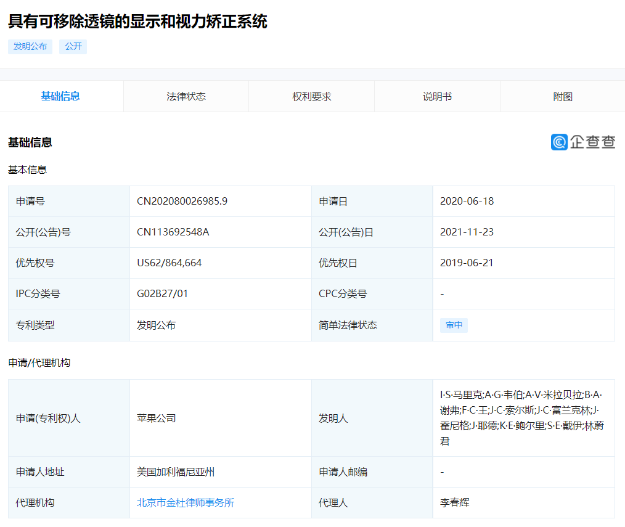
Task: Click the 发明公布 badge below the title
Action: [x=30, y=46]
